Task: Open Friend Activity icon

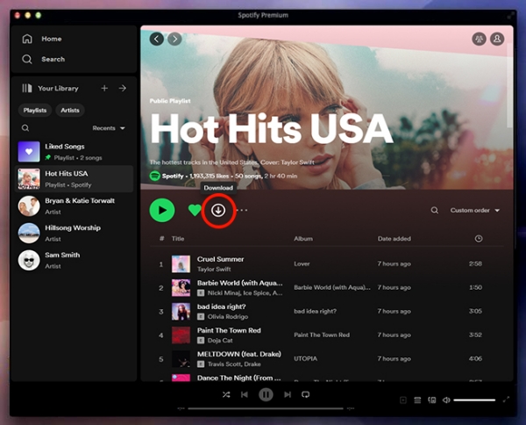Action: (x=479, y=39)
